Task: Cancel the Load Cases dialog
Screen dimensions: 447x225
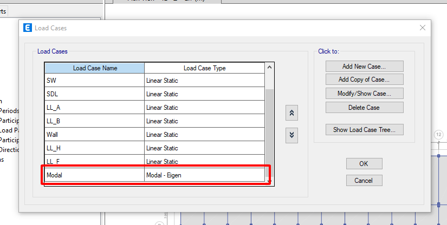Action: [x=364, y=180]
